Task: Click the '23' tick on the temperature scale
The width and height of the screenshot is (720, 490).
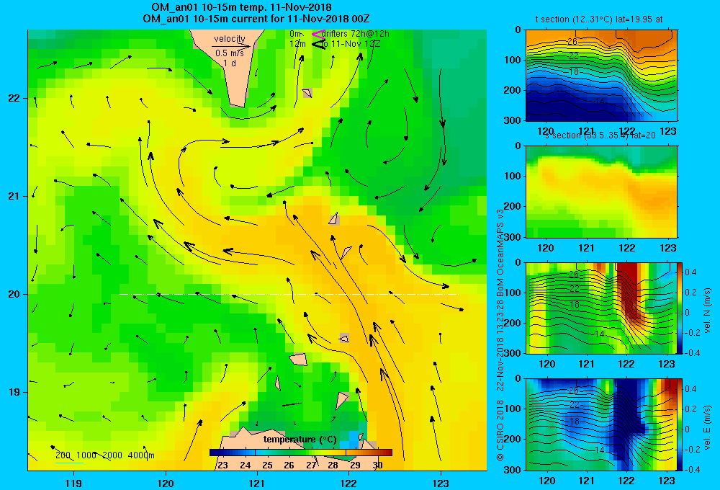Action: [222, 465]
